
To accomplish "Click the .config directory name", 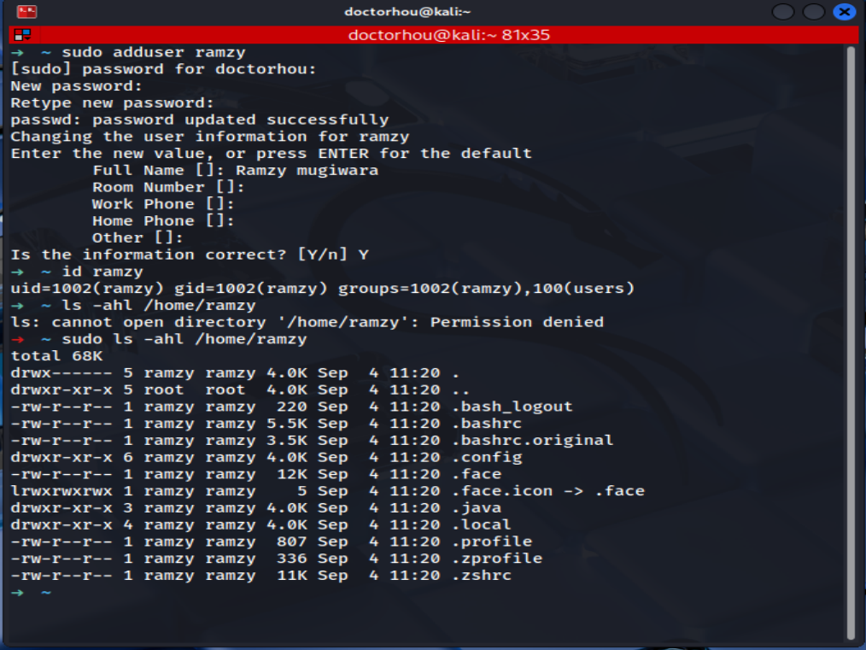I will 487,457.
